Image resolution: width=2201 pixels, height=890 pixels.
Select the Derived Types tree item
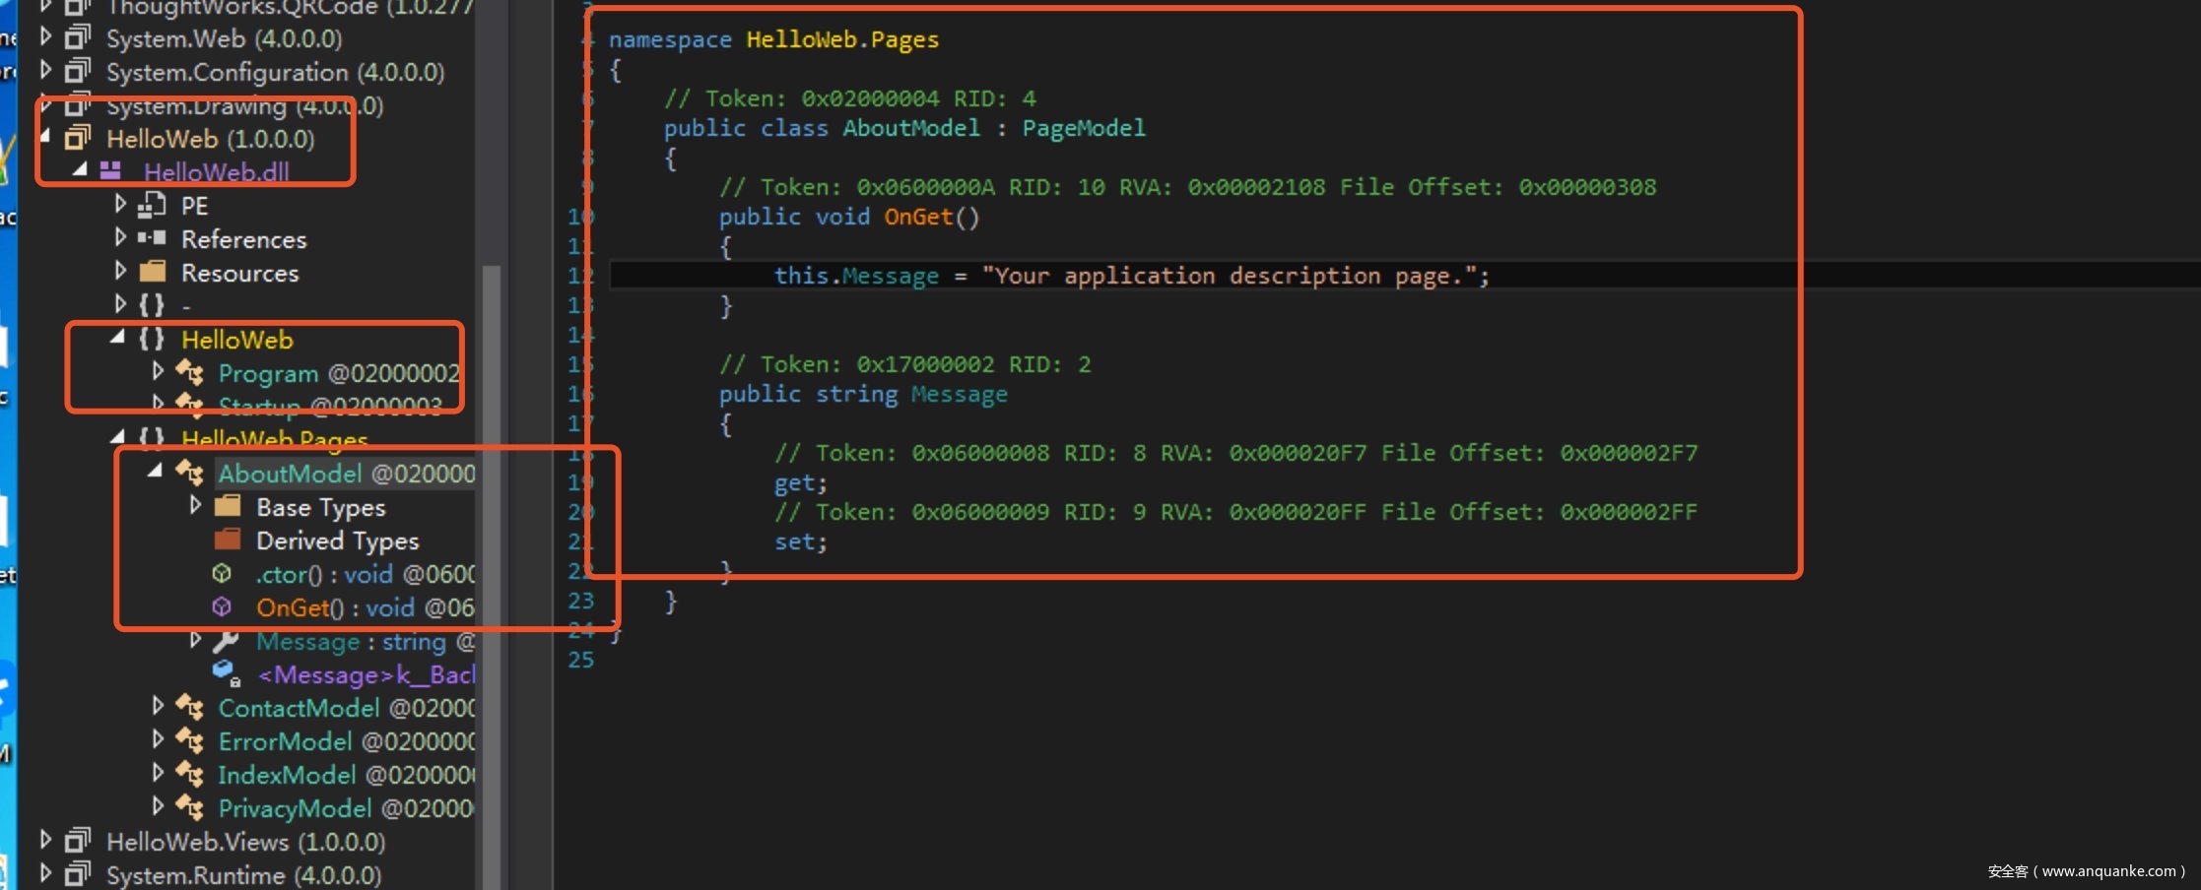click(337, 540)
